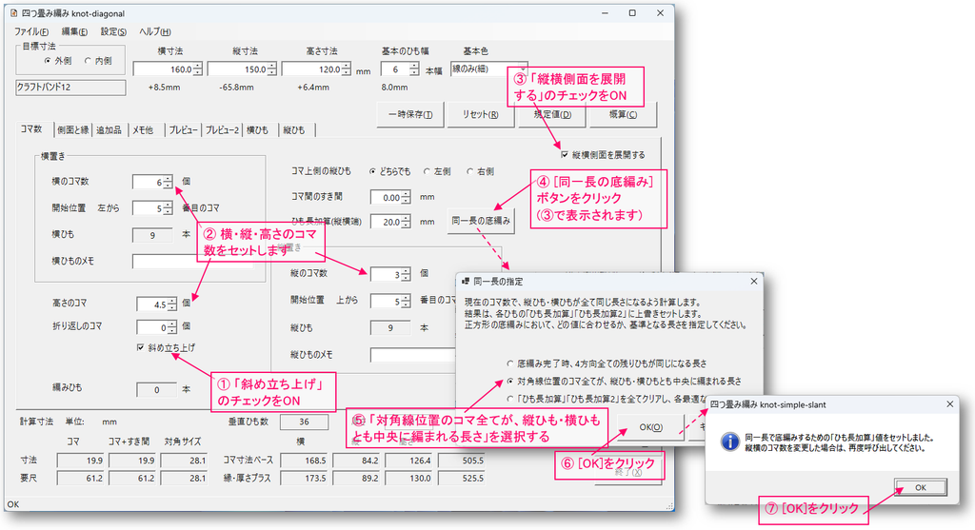Click the 規定値(D) button
Screen dimensions: 975x530
pyautogui.click(x=552, y=114)
